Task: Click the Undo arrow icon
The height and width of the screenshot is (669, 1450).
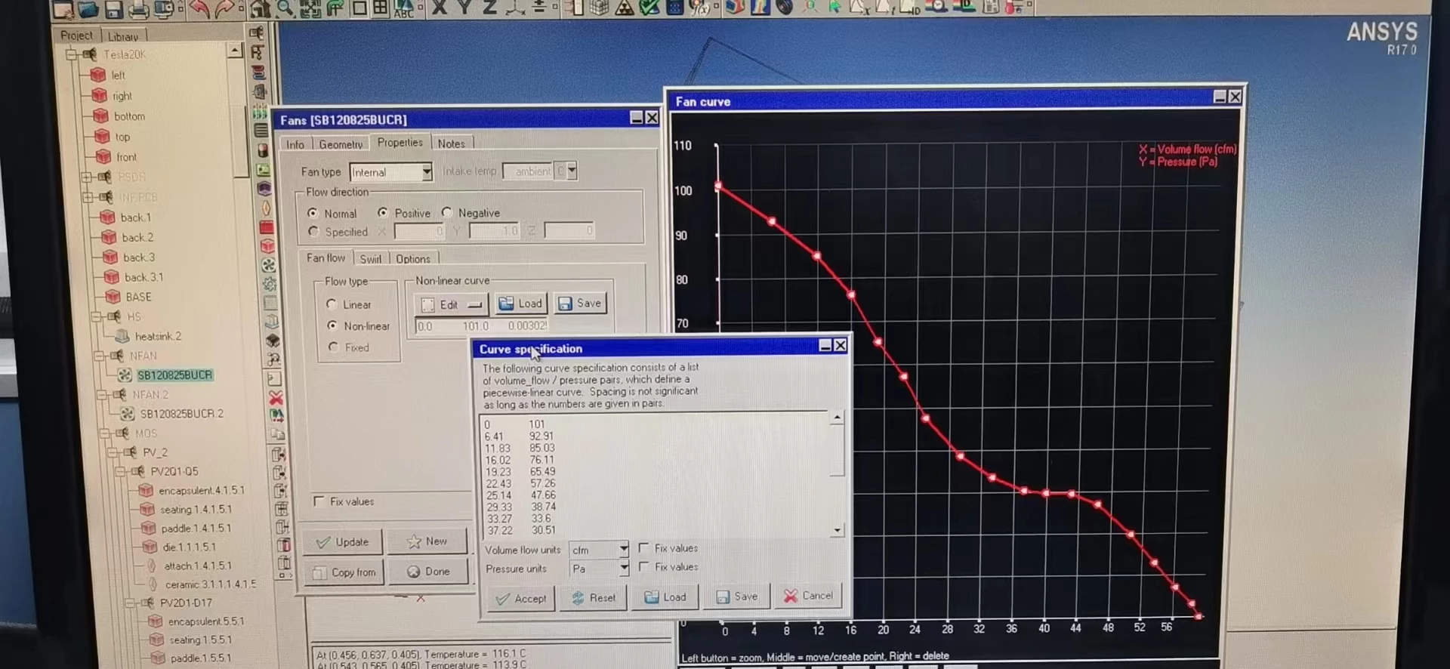Action: click(200, 9)
